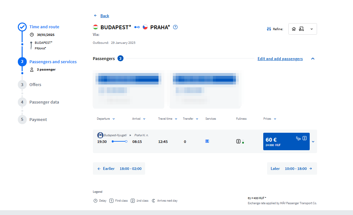The height and width of the screenshot is (215, 353).
Task: Click the route connector icon between cities
Action: click(137, 27)
